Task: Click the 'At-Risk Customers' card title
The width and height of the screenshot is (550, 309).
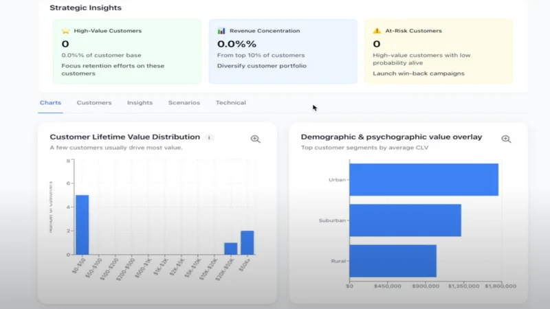Action: [414, 31]
